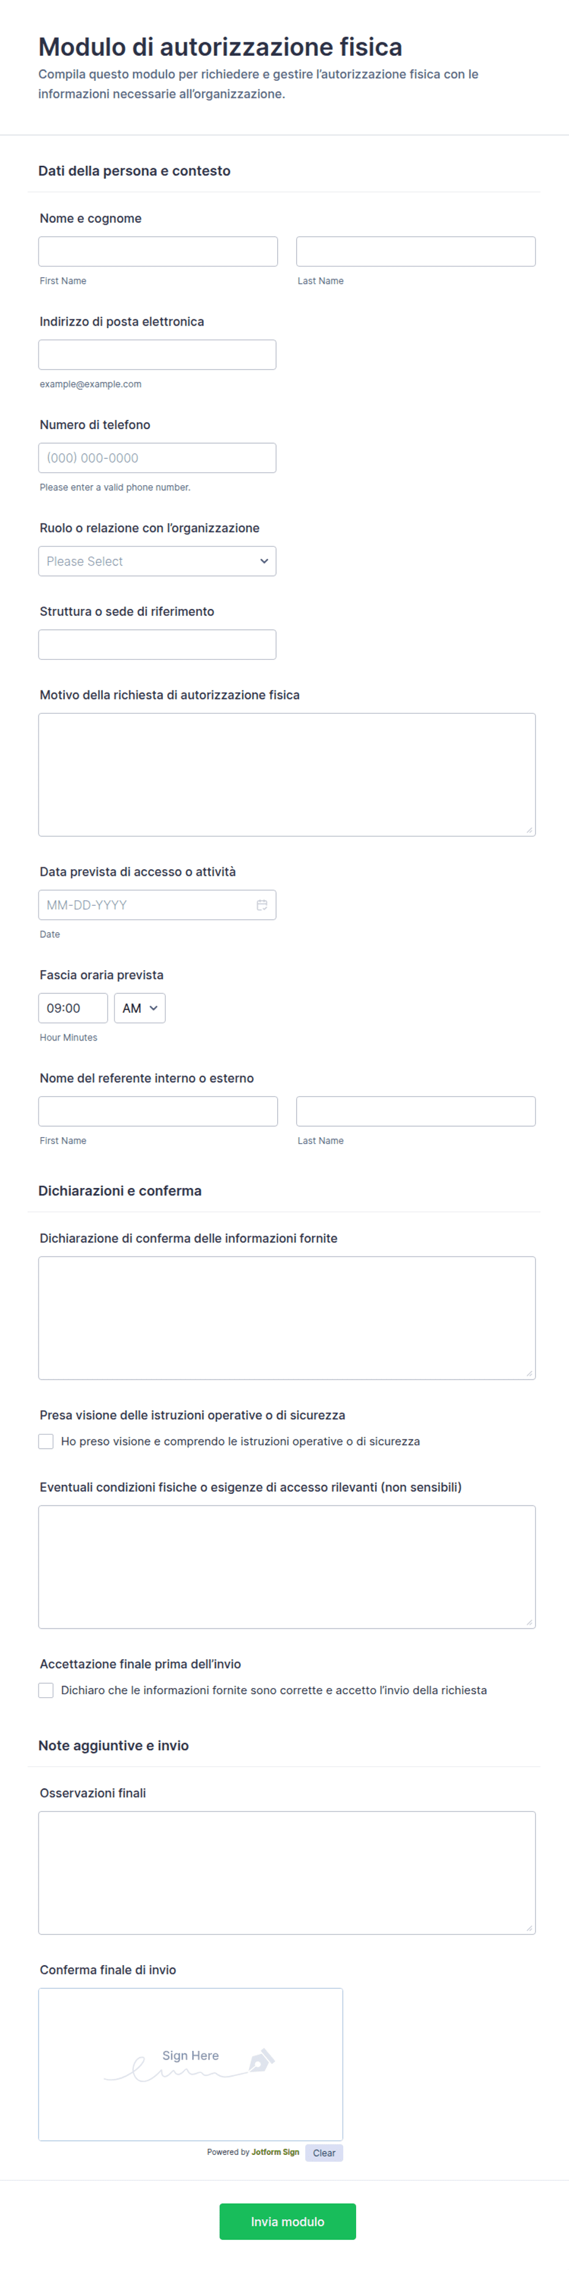
Task: Open the role or relation dropdown
Action: click(157, 561)
